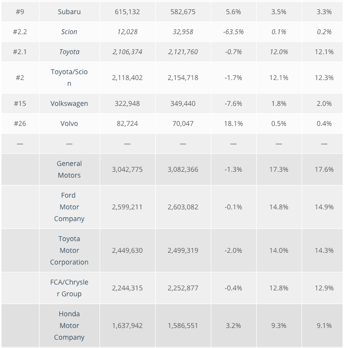Select the Ford Motor Company cell
This screenshot has height=348, width=345.
69,207
